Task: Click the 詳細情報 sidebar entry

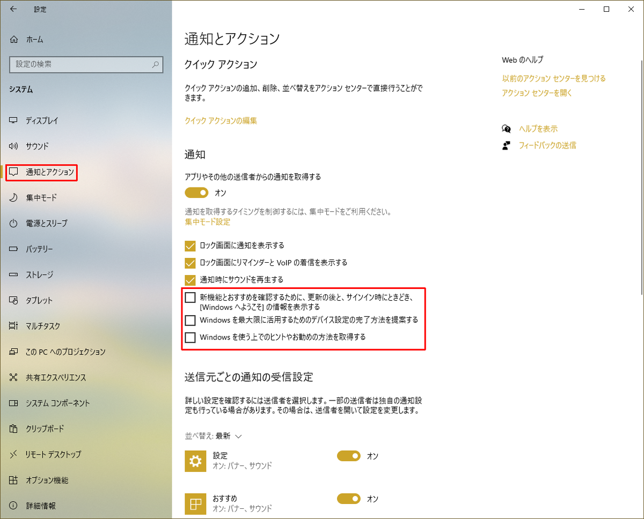Action: tap(86, 506)
